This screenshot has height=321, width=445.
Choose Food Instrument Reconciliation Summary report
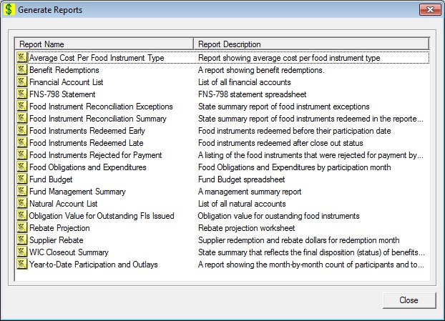[97, 119]
